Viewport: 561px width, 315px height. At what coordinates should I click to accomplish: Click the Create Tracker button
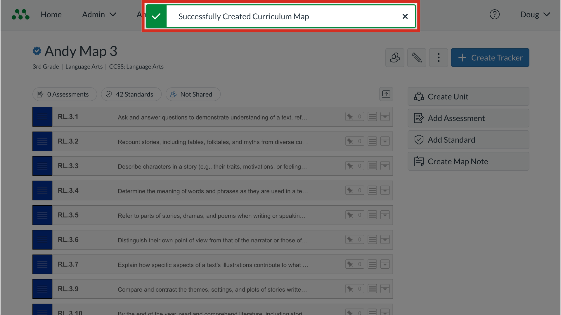pyautogui.click(x=490, y=57)
